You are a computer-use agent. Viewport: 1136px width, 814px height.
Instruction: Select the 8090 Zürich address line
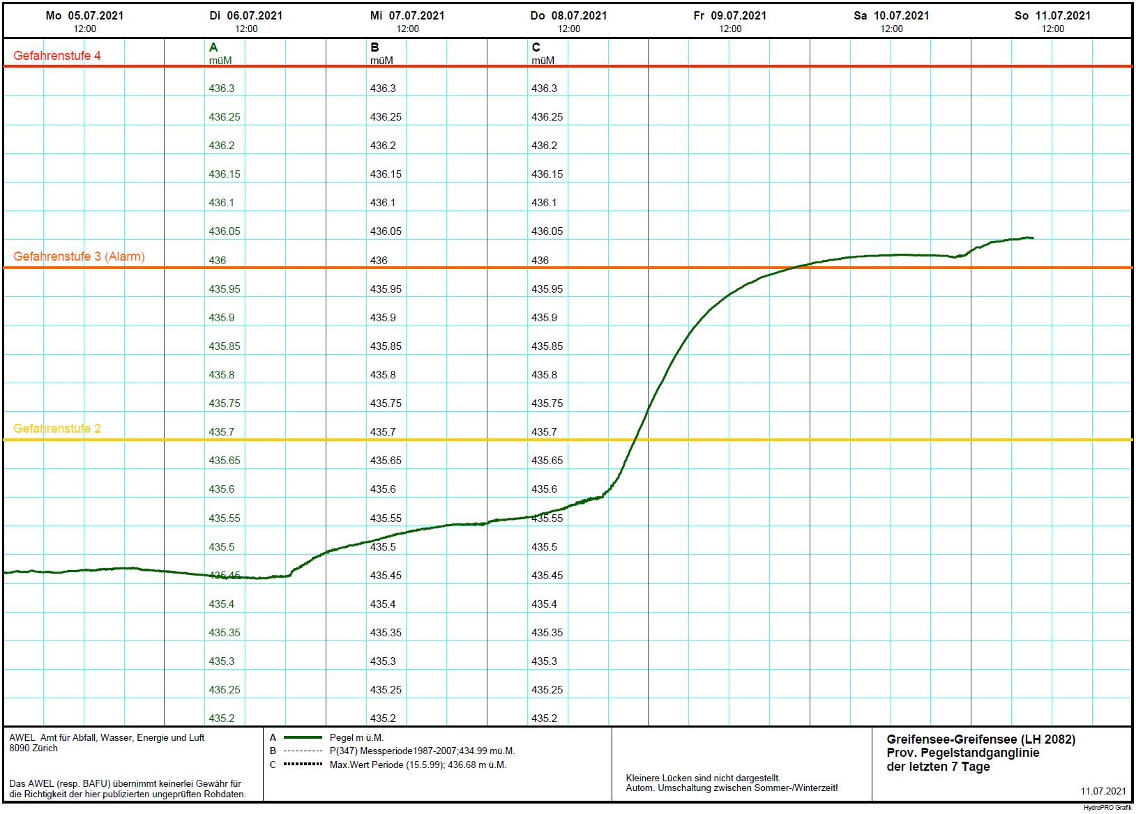click(x=33, y=748)
